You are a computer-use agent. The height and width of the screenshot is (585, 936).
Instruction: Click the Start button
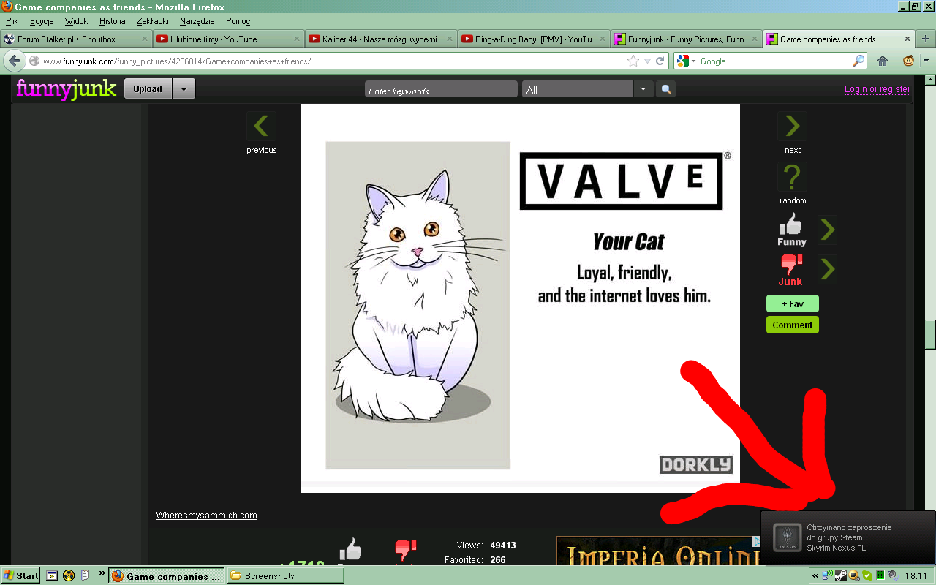click(x=20, y=575)
